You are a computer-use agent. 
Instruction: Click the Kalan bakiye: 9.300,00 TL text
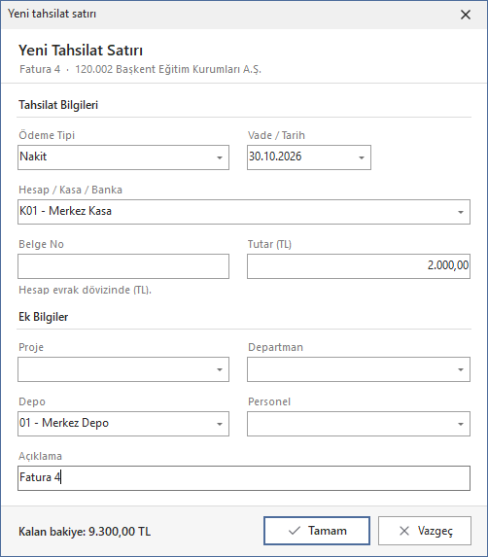click(85, 532)
